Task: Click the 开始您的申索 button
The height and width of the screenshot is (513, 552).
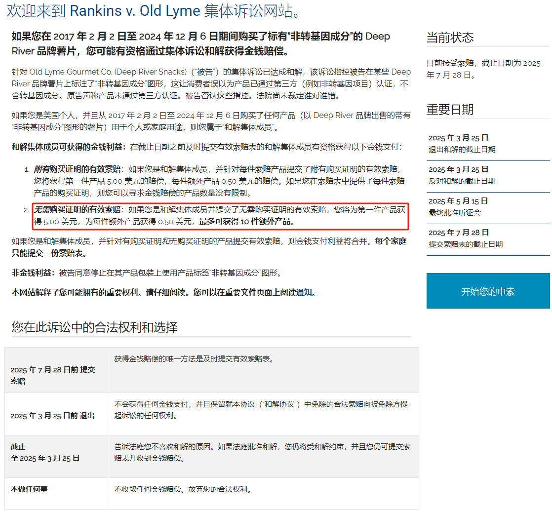Action: point(488,291)
